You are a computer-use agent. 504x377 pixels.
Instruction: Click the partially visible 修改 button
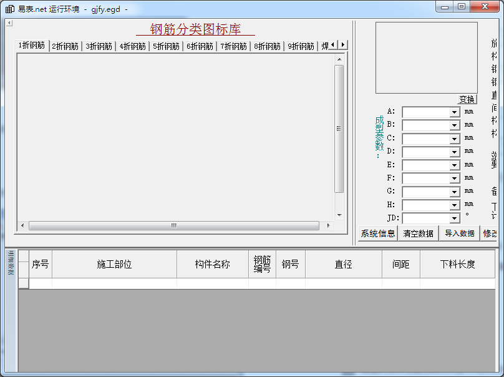click(x=489, y=233)
